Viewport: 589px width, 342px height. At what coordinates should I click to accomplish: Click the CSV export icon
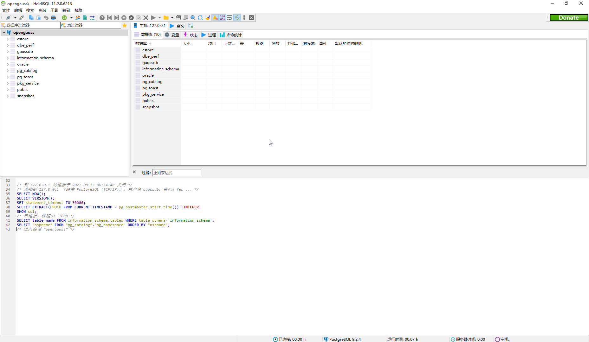point(85,18)
